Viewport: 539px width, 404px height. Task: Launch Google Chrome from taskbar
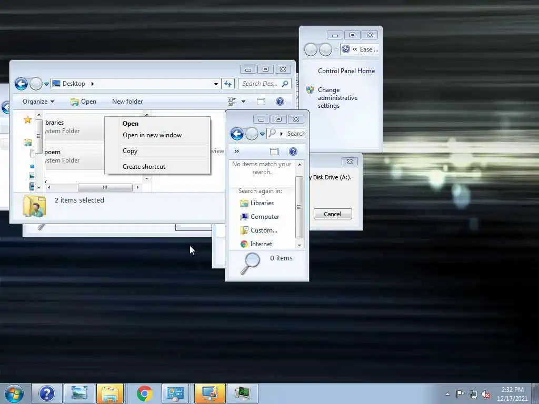[144, 393]
